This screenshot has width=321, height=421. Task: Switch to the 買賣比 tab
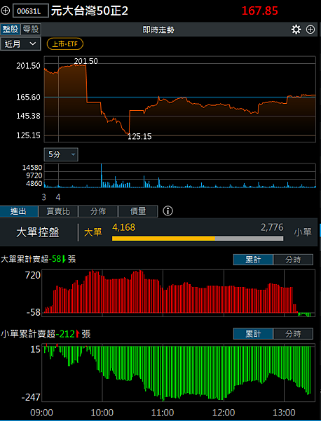(58, 211)
